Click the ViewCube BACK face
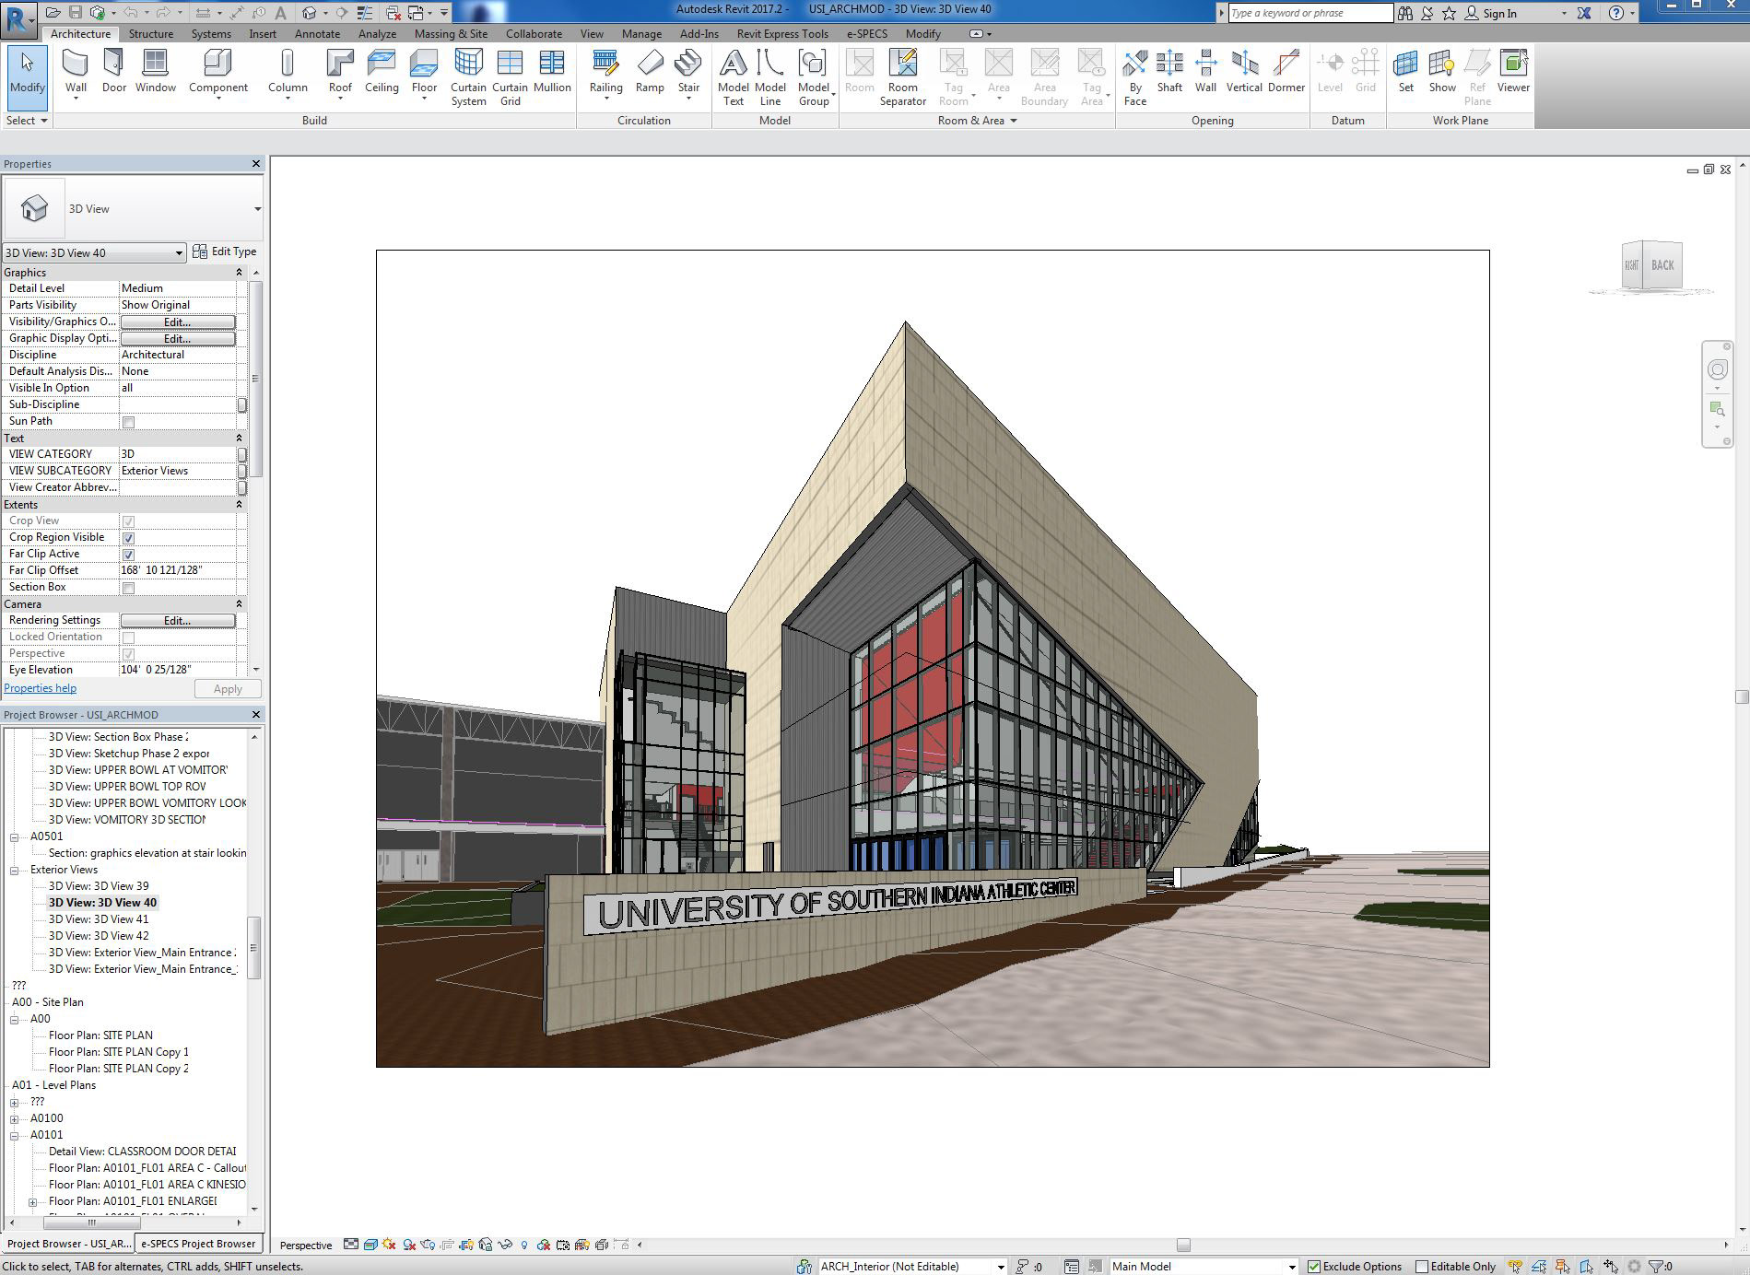The height and width of the screenshot is (1275, 1750). 1662,265
